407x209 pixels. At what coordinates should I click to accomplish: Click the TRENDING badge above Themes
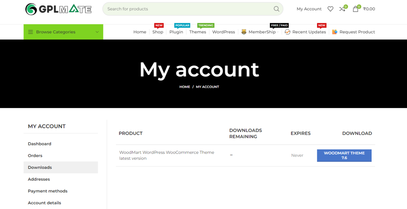[206, 25]
